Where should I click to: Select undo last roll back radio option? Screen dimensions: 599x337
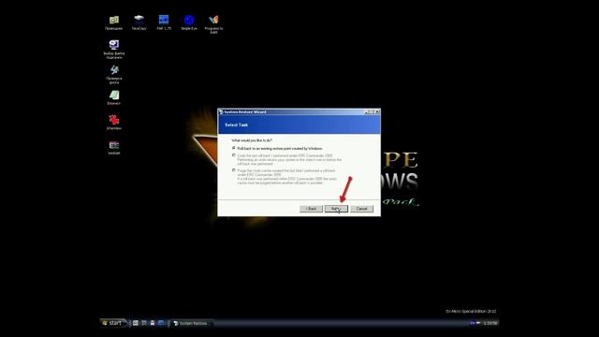pyautogui.click(x=234, y=155)
